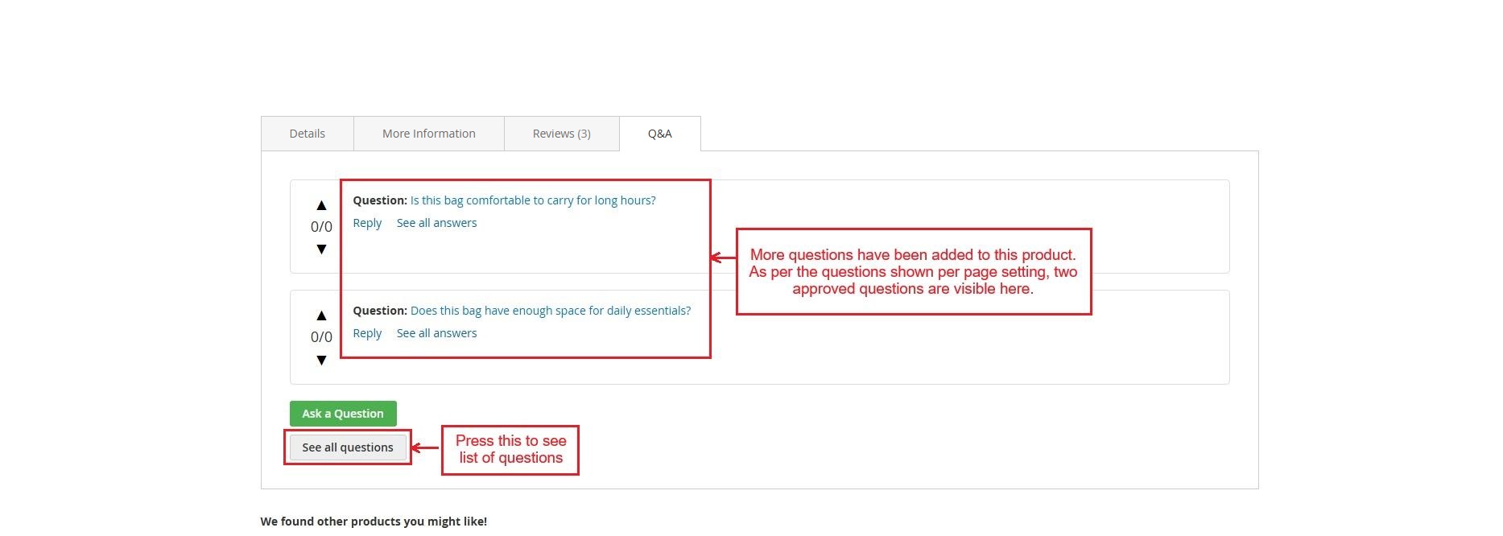See all answers for daily essentials question

tap(436, 333)
